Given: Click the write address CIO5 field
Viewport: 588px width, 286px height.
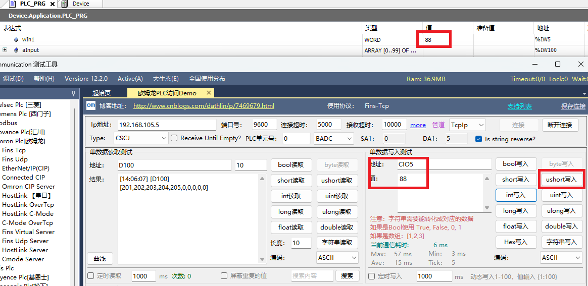Looking at the screenshot, I should click(444, 164).
